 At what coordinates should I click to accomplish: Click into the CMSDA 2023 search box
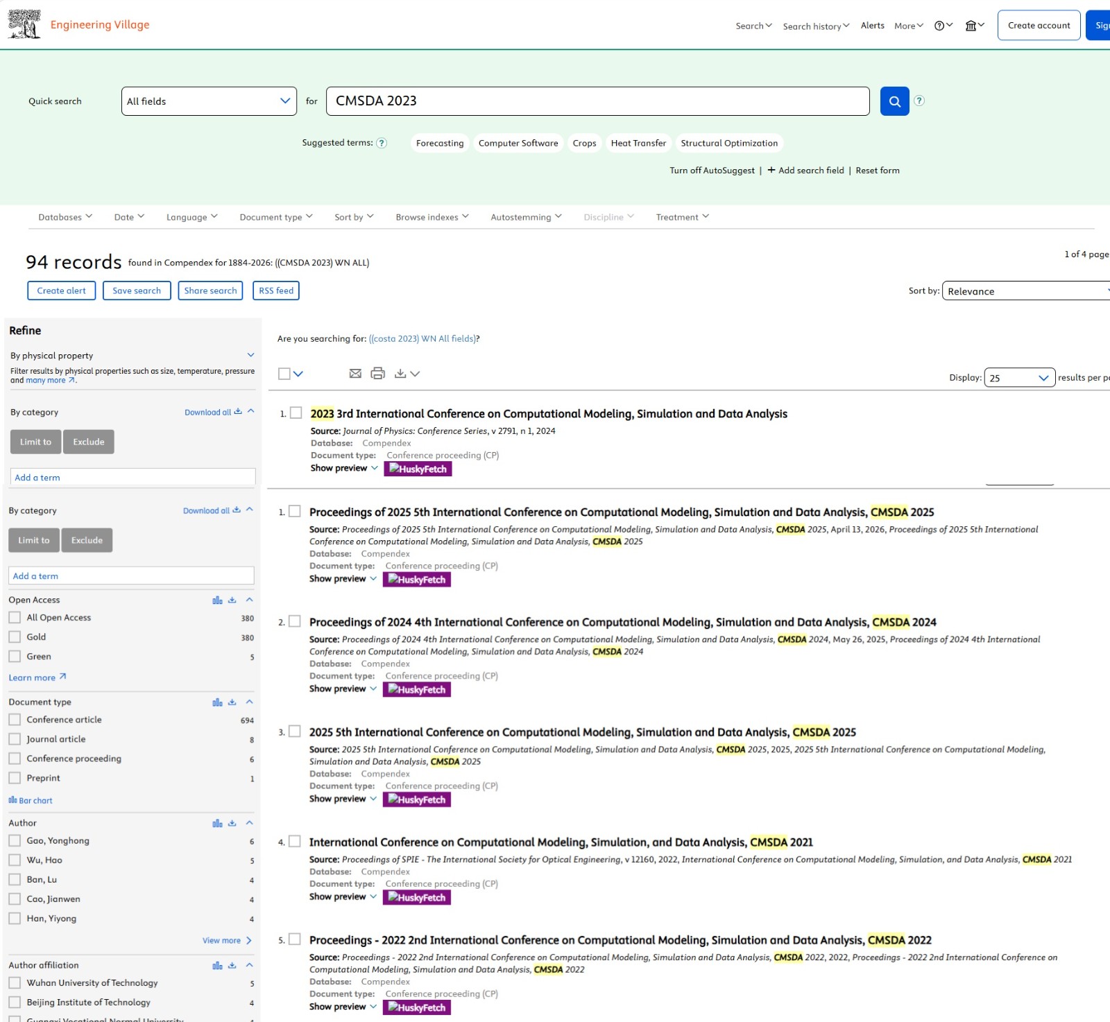coord(597,101)
